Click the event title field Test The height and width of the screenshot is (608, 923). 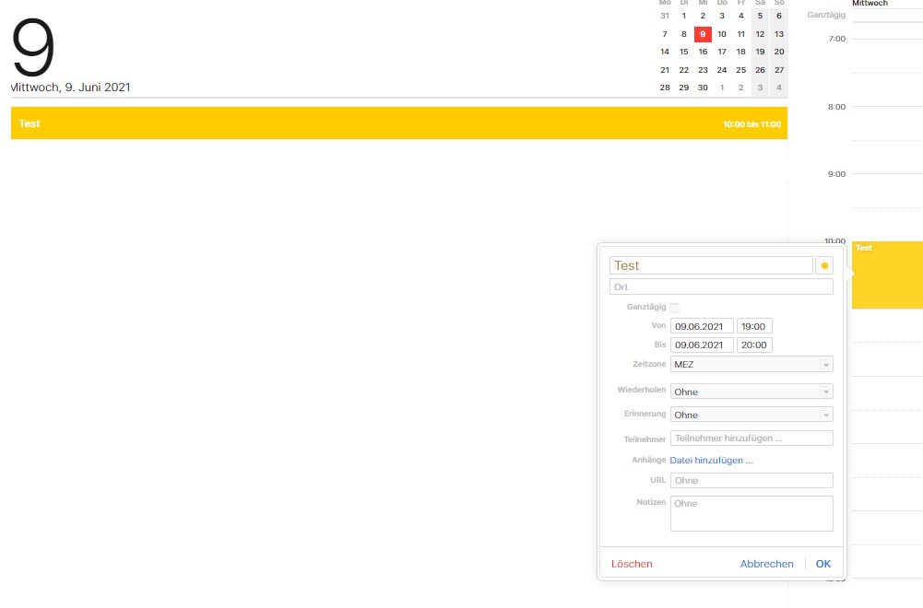710,265
